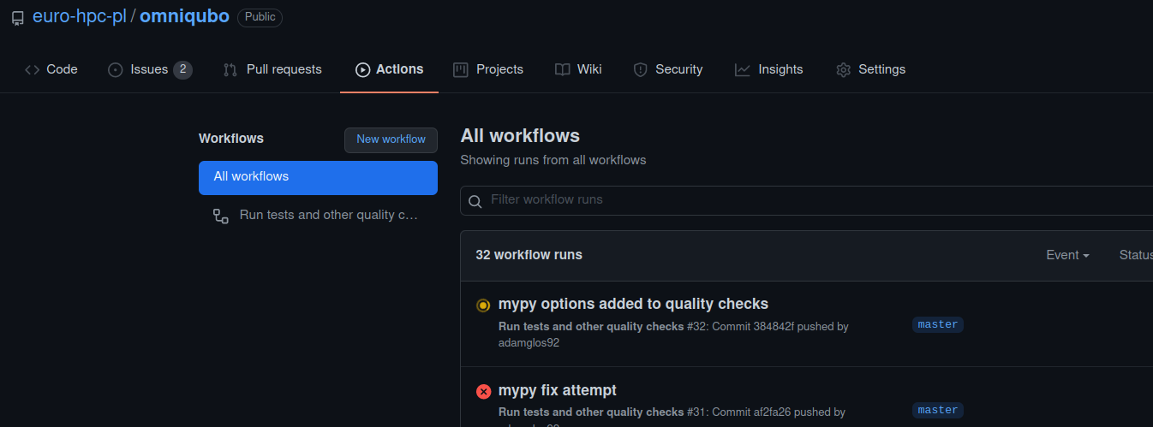Click the master branch label on run #32
This screenshot has width=1153, height=427.
pos(938,324)
